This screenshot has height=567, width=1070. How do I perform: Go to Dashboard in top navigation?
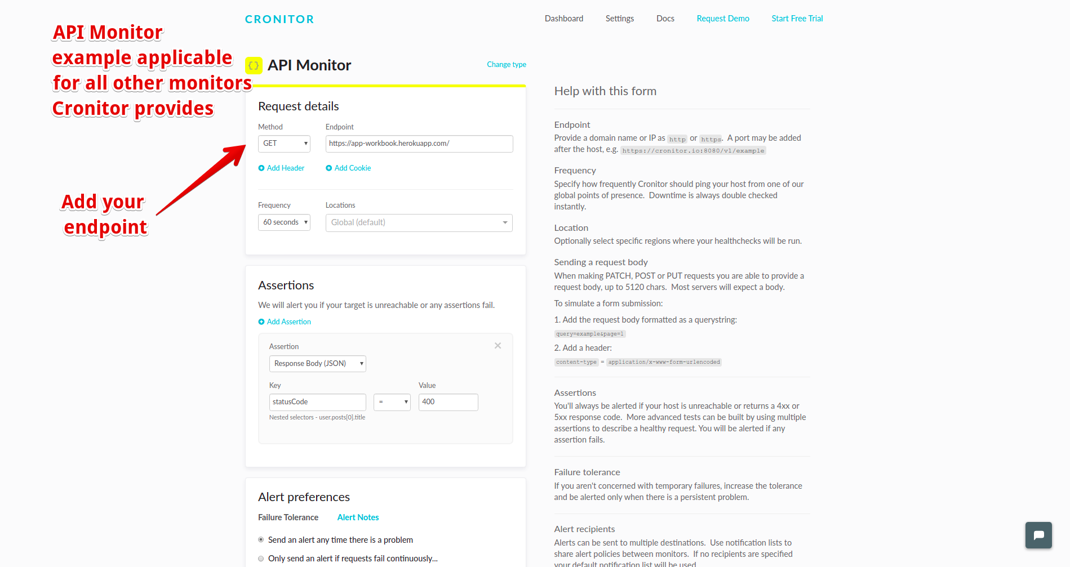(563, 19)
